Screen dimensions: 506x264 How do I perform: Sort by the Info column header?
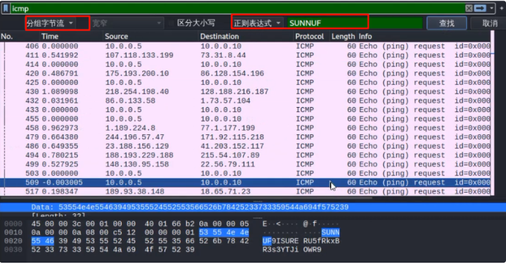pos(424,37)
